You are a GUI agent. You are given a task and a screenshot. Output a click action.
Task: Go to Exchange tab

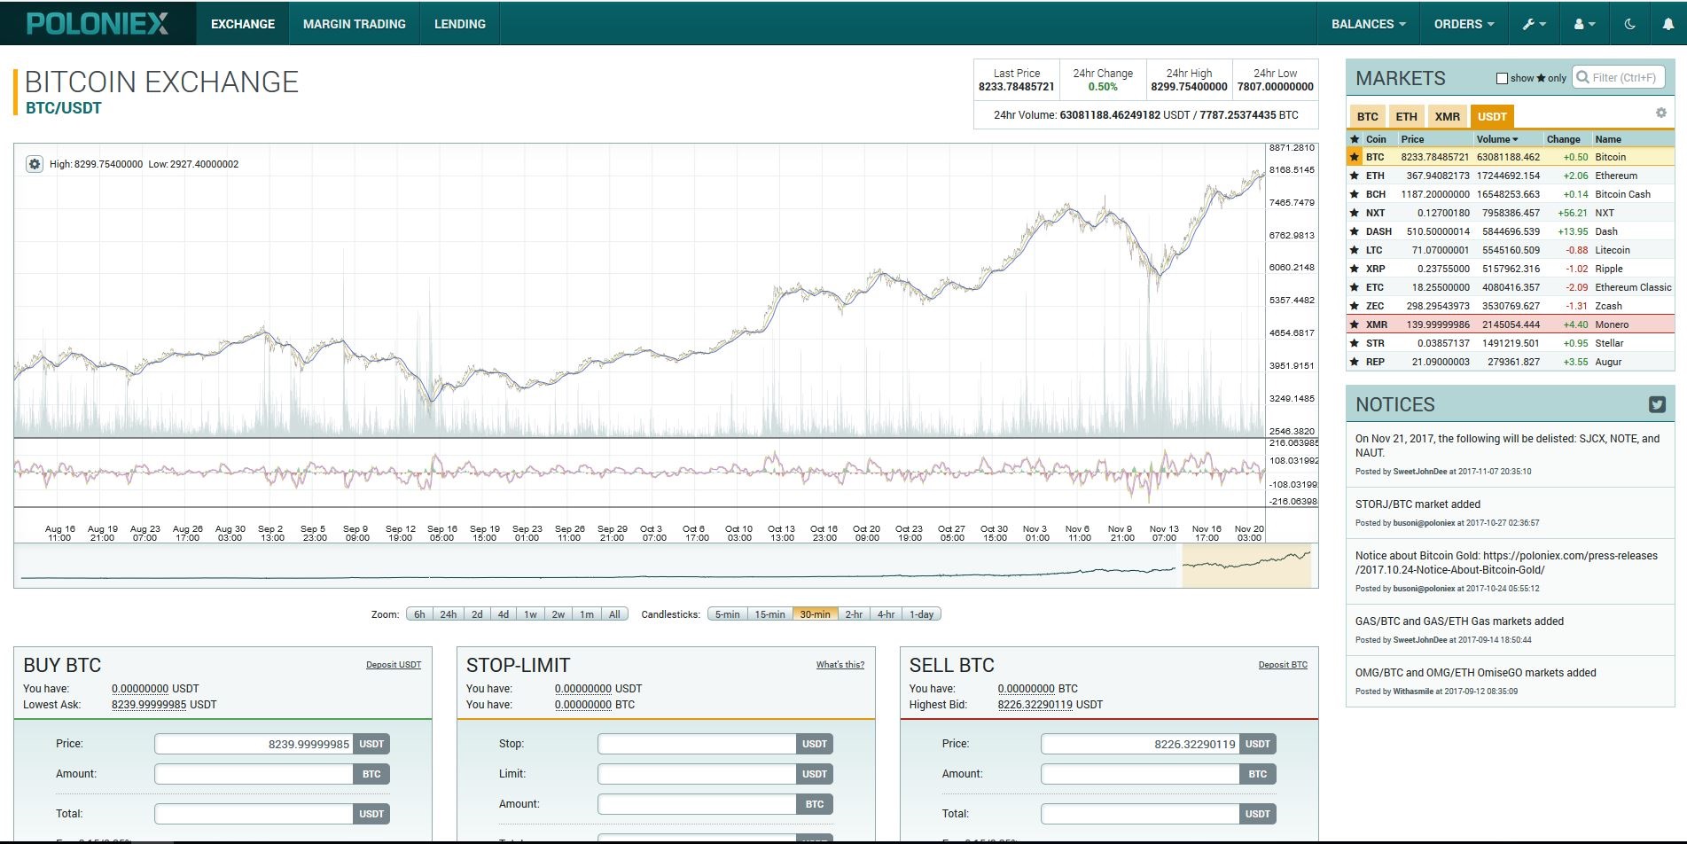point(243,24)
